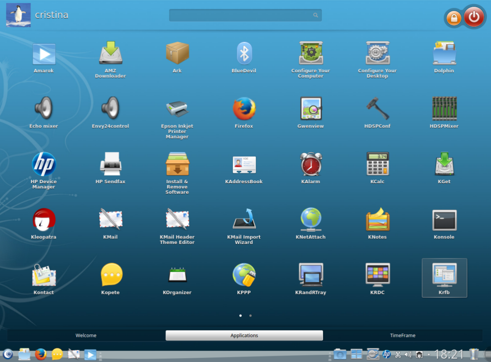491x362 pixels.
Task: Click the red power button
Action: pos(474,17)
